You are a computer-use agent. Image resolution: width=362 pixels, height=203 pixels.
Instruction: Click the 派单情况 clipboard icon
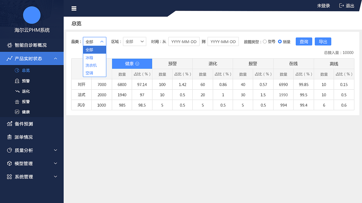pyautogui.click(x=10, y=137)
